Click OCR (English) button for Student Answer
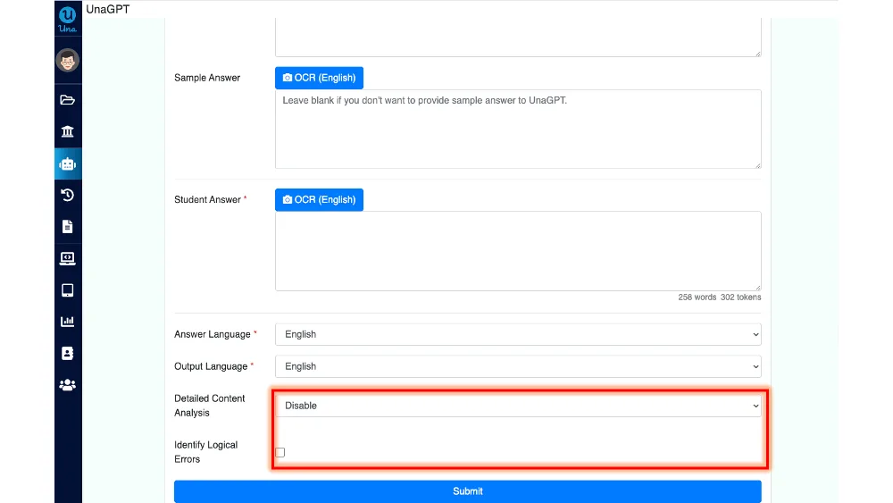 tap(319, 200)
